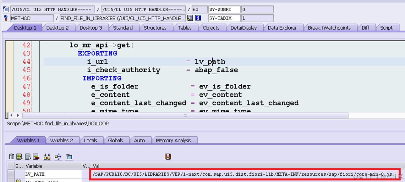The image size is (405, 182).
Task: Click the second list icon in variables toolbar
Action: pyautogui.click(x=28, y=156)
